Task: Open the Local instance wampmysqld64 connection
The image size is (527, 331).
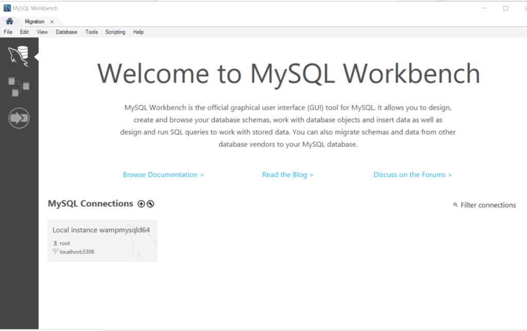Action: (102, 240)
